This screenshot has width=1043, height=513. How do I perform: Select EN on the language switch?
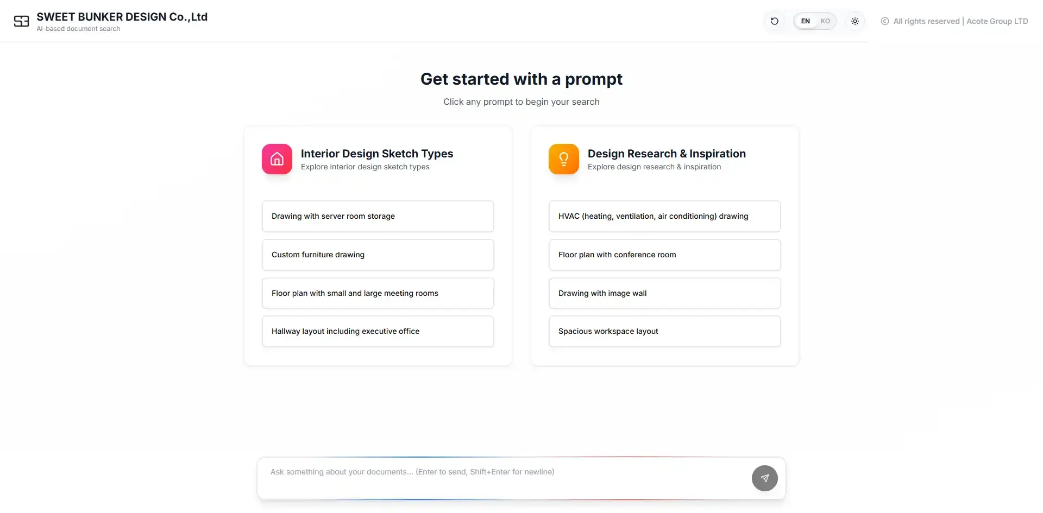pyautogui.click(x=805, y=21)
